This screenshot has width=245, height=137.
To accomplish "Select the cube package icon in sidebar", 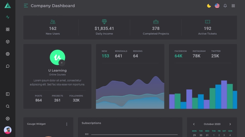I will click(x=8, y=42).
